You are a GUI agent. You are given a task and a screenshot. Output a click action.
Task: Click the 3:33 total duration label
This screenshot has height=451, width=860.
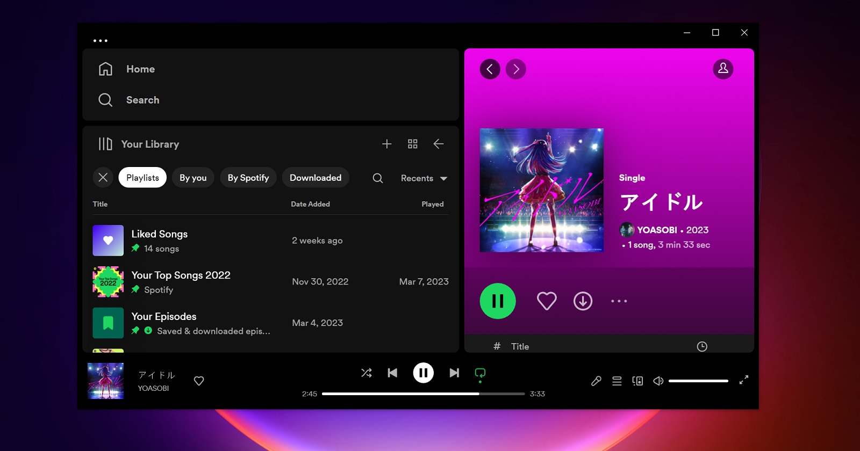coord(537,394)
